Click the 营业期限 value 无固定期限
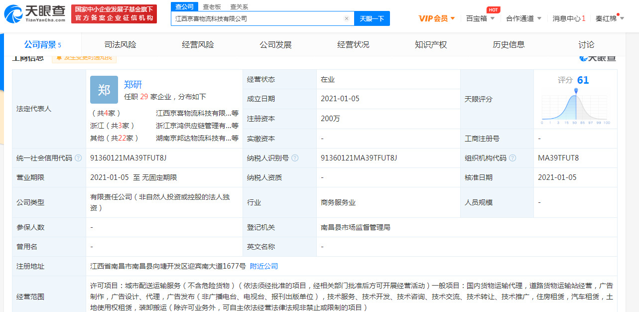The image size is (639, 312). [x=159, y=177]
